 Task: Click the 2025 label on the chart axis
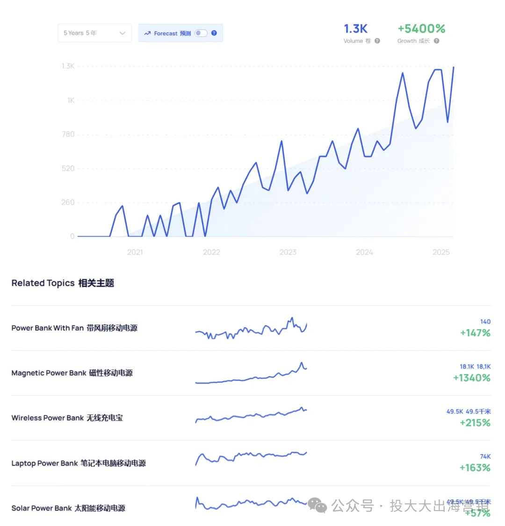[441, 252]
